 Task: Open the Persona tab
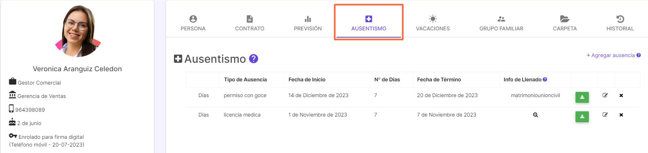point(193,23)
